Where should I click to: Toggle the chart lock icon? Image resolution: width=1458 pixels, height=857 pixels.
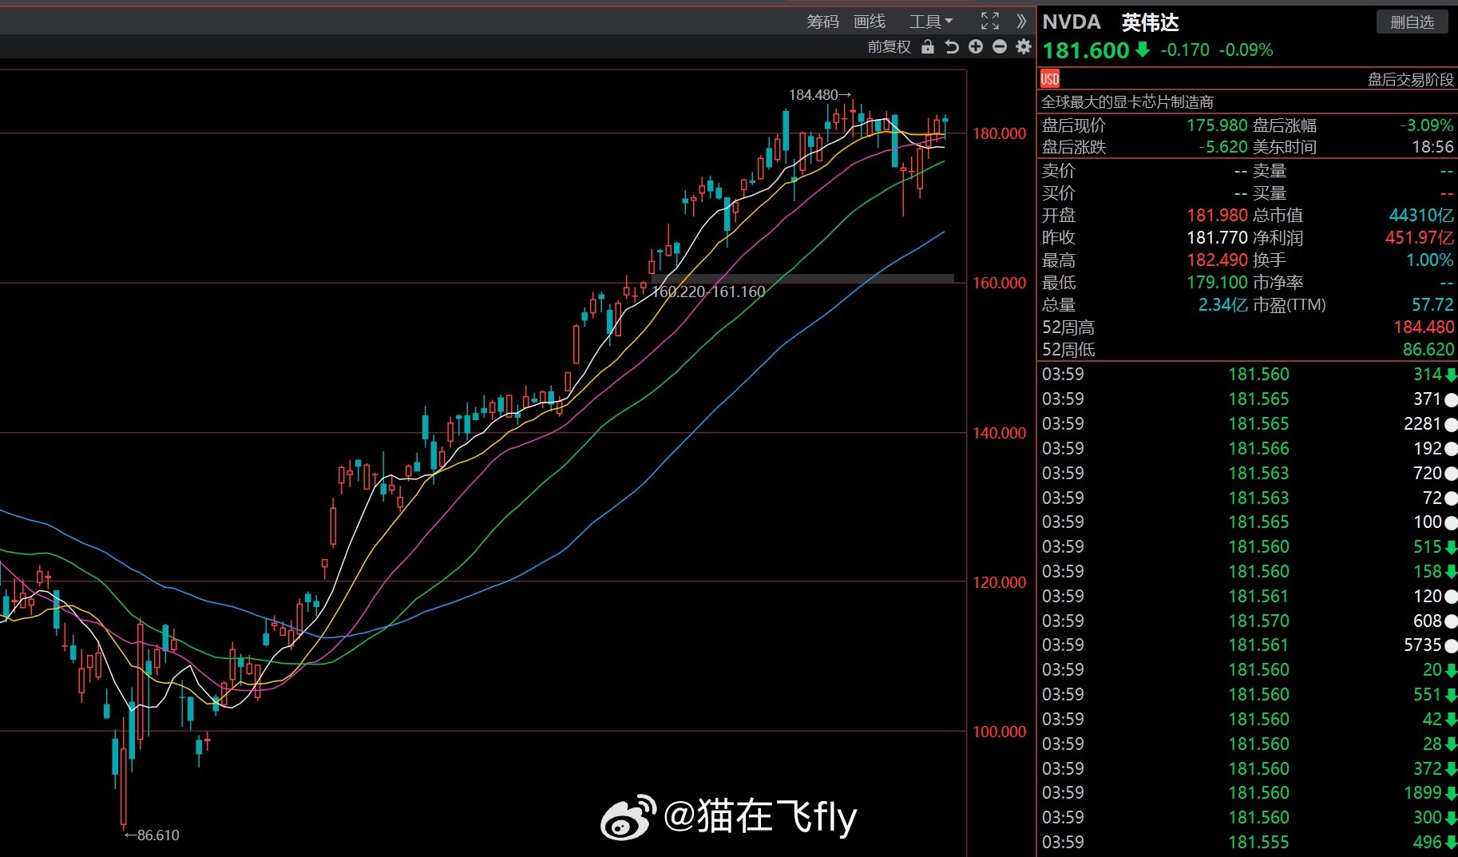(x=928, y=47)
